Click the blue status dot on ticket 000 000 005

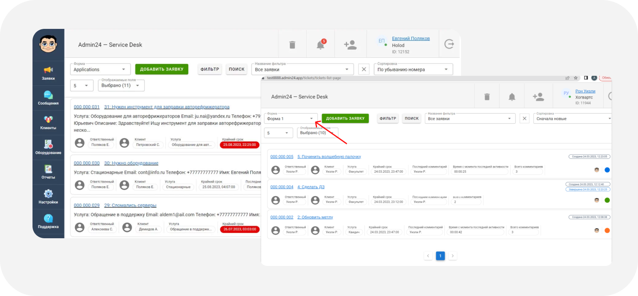click(x=607, y=170)
